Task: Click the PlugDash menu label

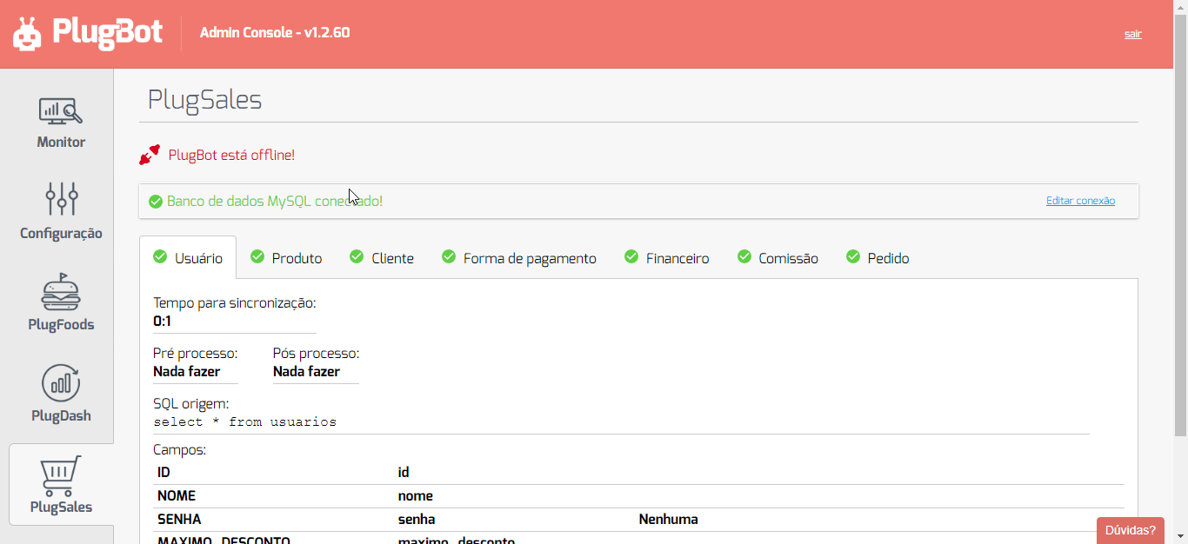Action: [61, 415]
